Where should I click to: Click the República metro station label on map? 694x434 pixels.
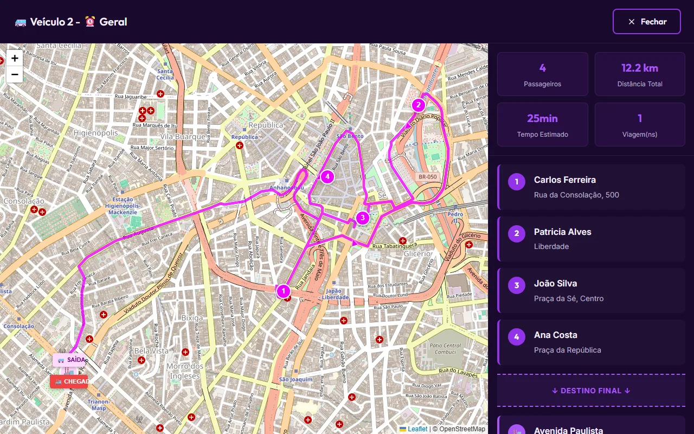pyautogui.click(x=245, y=137)
